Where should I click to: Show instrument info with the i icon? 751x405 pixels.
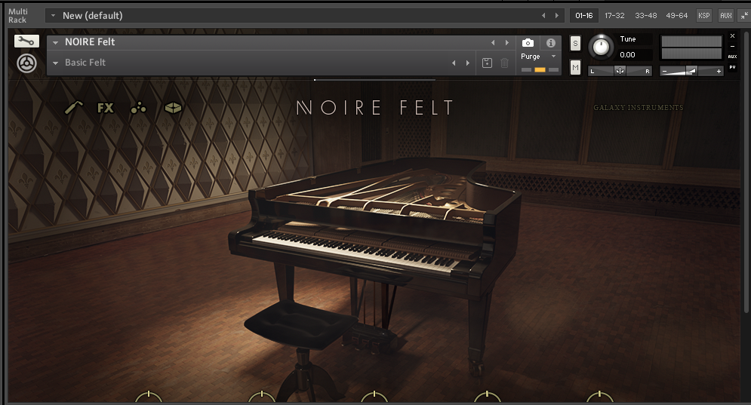(551, 43)
